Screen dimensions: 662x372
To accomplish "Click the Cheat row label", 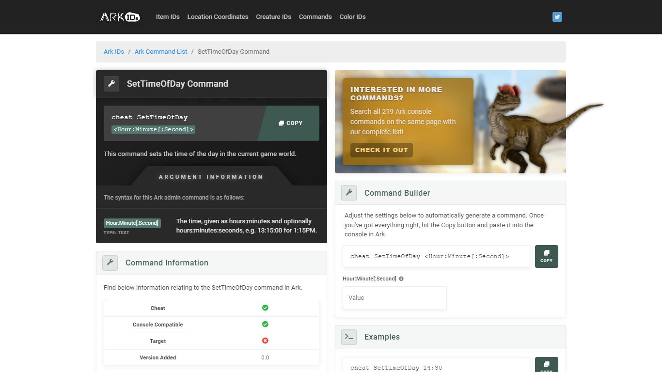I will 158,308.
